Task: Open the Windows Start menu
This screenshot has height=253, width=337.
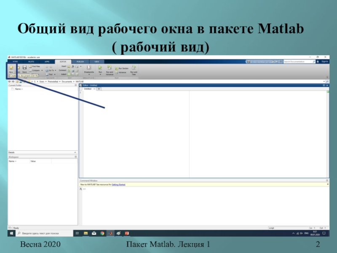Action: tap(11, 233)
